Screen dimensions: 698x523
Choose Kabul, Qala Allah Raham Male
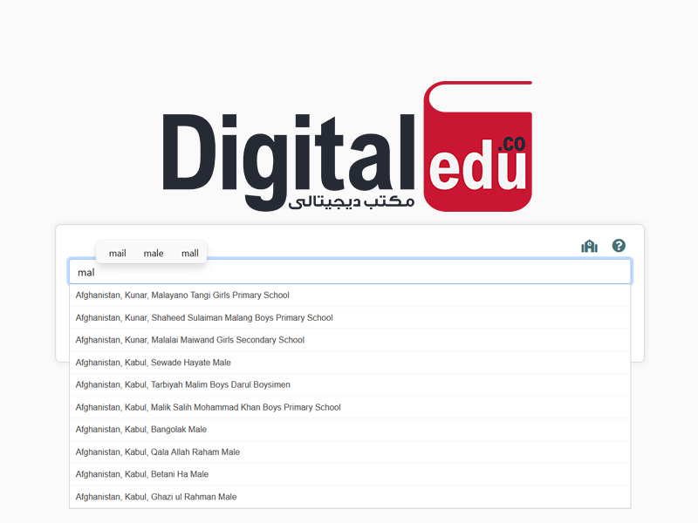coord(350,452)
